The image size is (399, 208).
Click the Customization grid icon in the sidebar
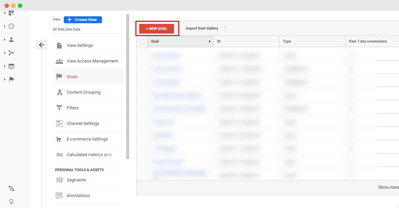[11, 13]
